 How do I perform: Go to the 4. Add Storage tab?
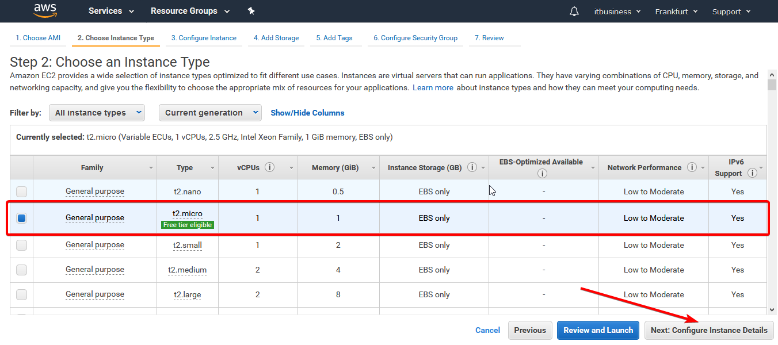point(276,38)
